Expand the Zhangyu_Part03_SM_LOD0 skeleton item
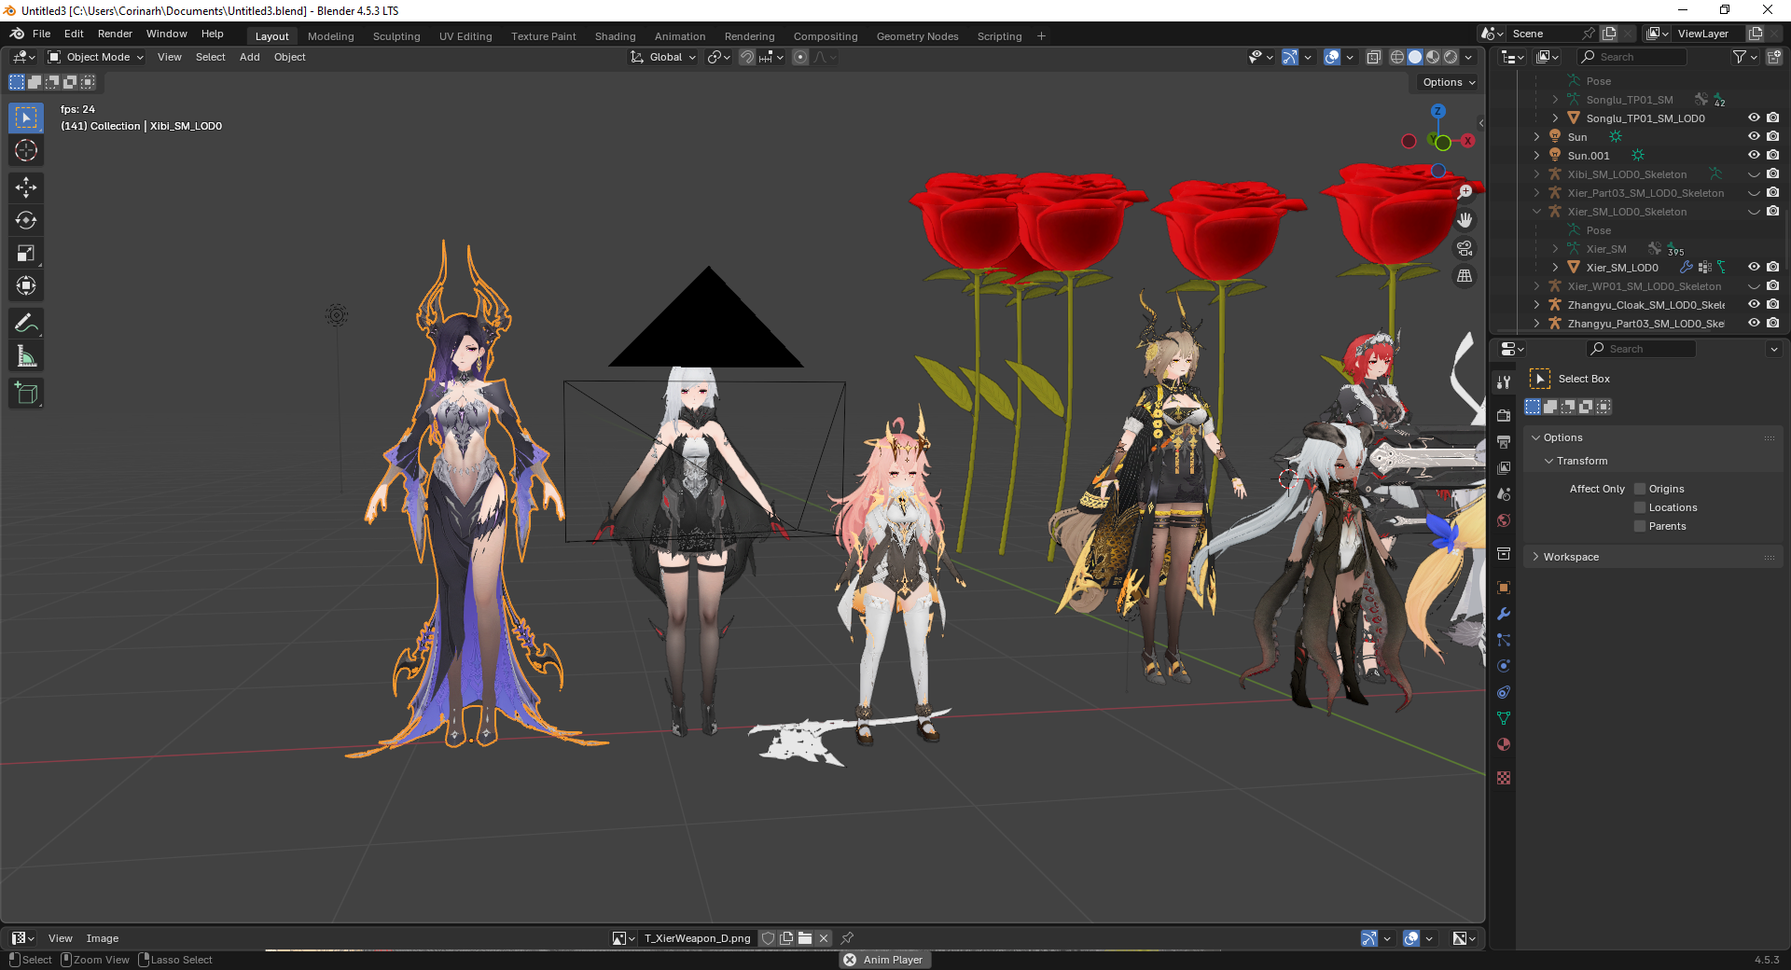This screenshot has width=1791, height=970. pyautogui.click(x=1536, y=324)
